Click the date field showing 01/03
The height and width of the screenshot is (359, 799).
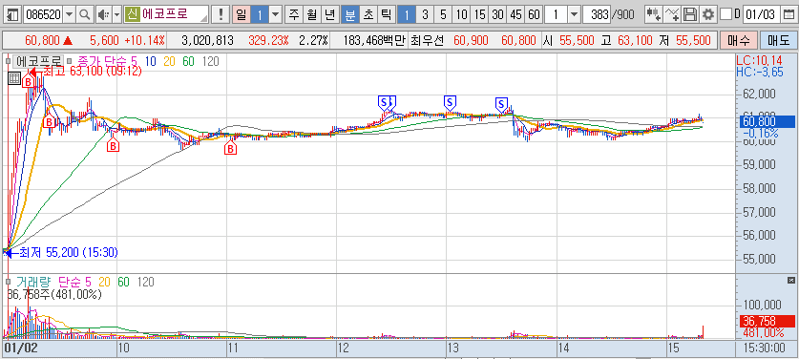click(761, 14)
